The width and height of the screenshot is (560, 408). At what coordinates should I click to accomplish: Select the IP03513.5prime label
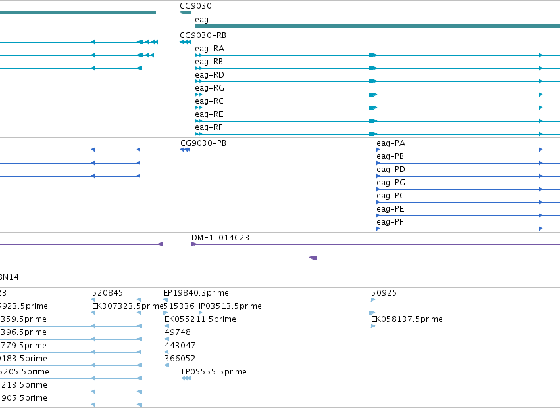click(x=230, y=306)
